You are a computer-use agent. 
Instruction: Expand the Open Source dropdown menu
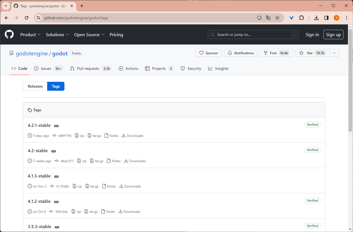pos(89,34)
